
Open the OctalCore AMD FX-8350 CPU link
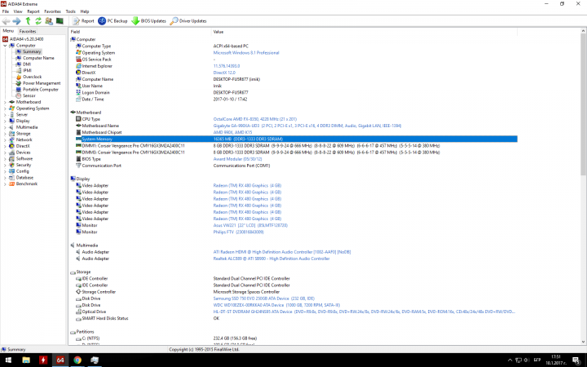(x=255, y=119)
